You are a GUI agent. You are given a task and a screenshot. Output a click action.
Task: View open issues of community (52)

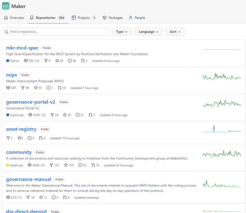pos(82,165)
